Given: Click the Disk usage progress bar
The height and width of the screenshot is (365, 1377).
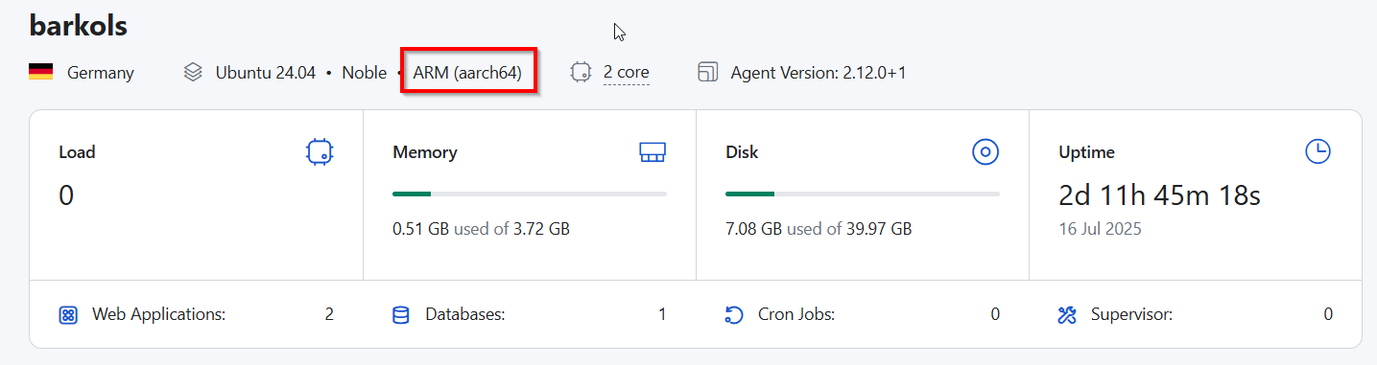Looking at the screenshot, I should [x=863, y=194].
